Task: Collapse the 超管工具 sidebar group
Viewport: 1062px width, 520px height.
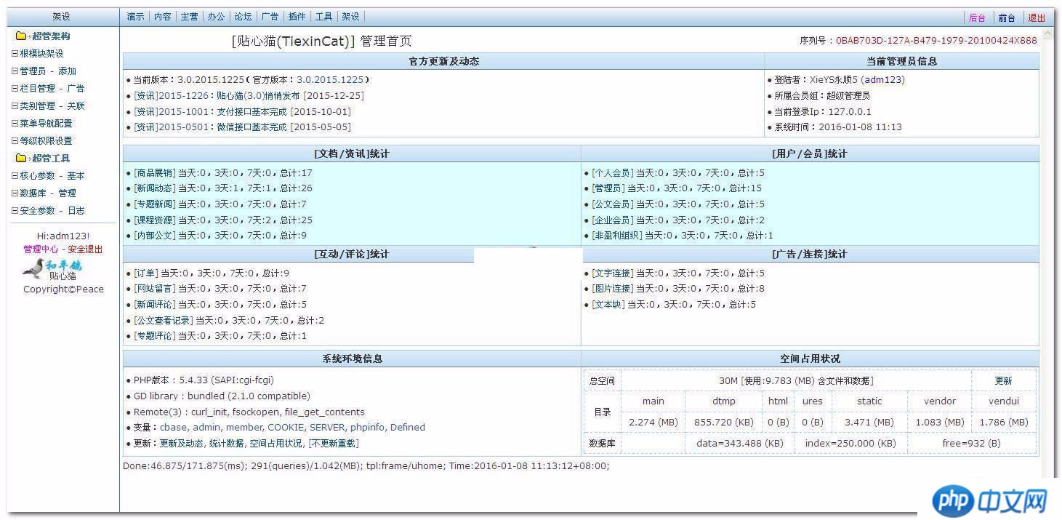Action: (x=49, y=158)
